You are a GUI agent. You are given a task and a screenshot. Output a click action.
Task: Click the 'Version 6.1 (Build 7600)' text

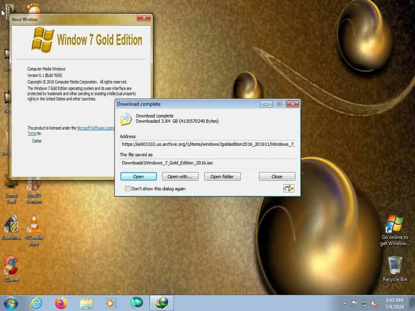[x=45, y=75]
